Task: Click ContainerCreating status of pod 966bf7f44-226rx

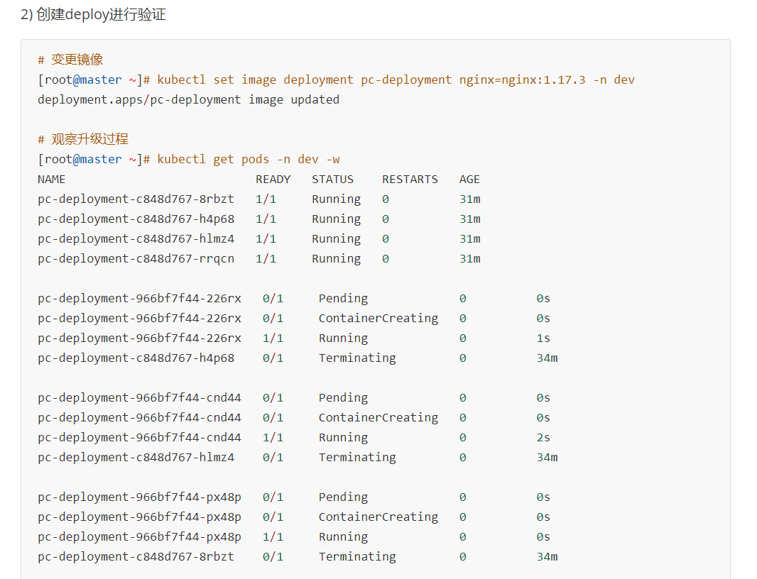Action: (378, 319)
